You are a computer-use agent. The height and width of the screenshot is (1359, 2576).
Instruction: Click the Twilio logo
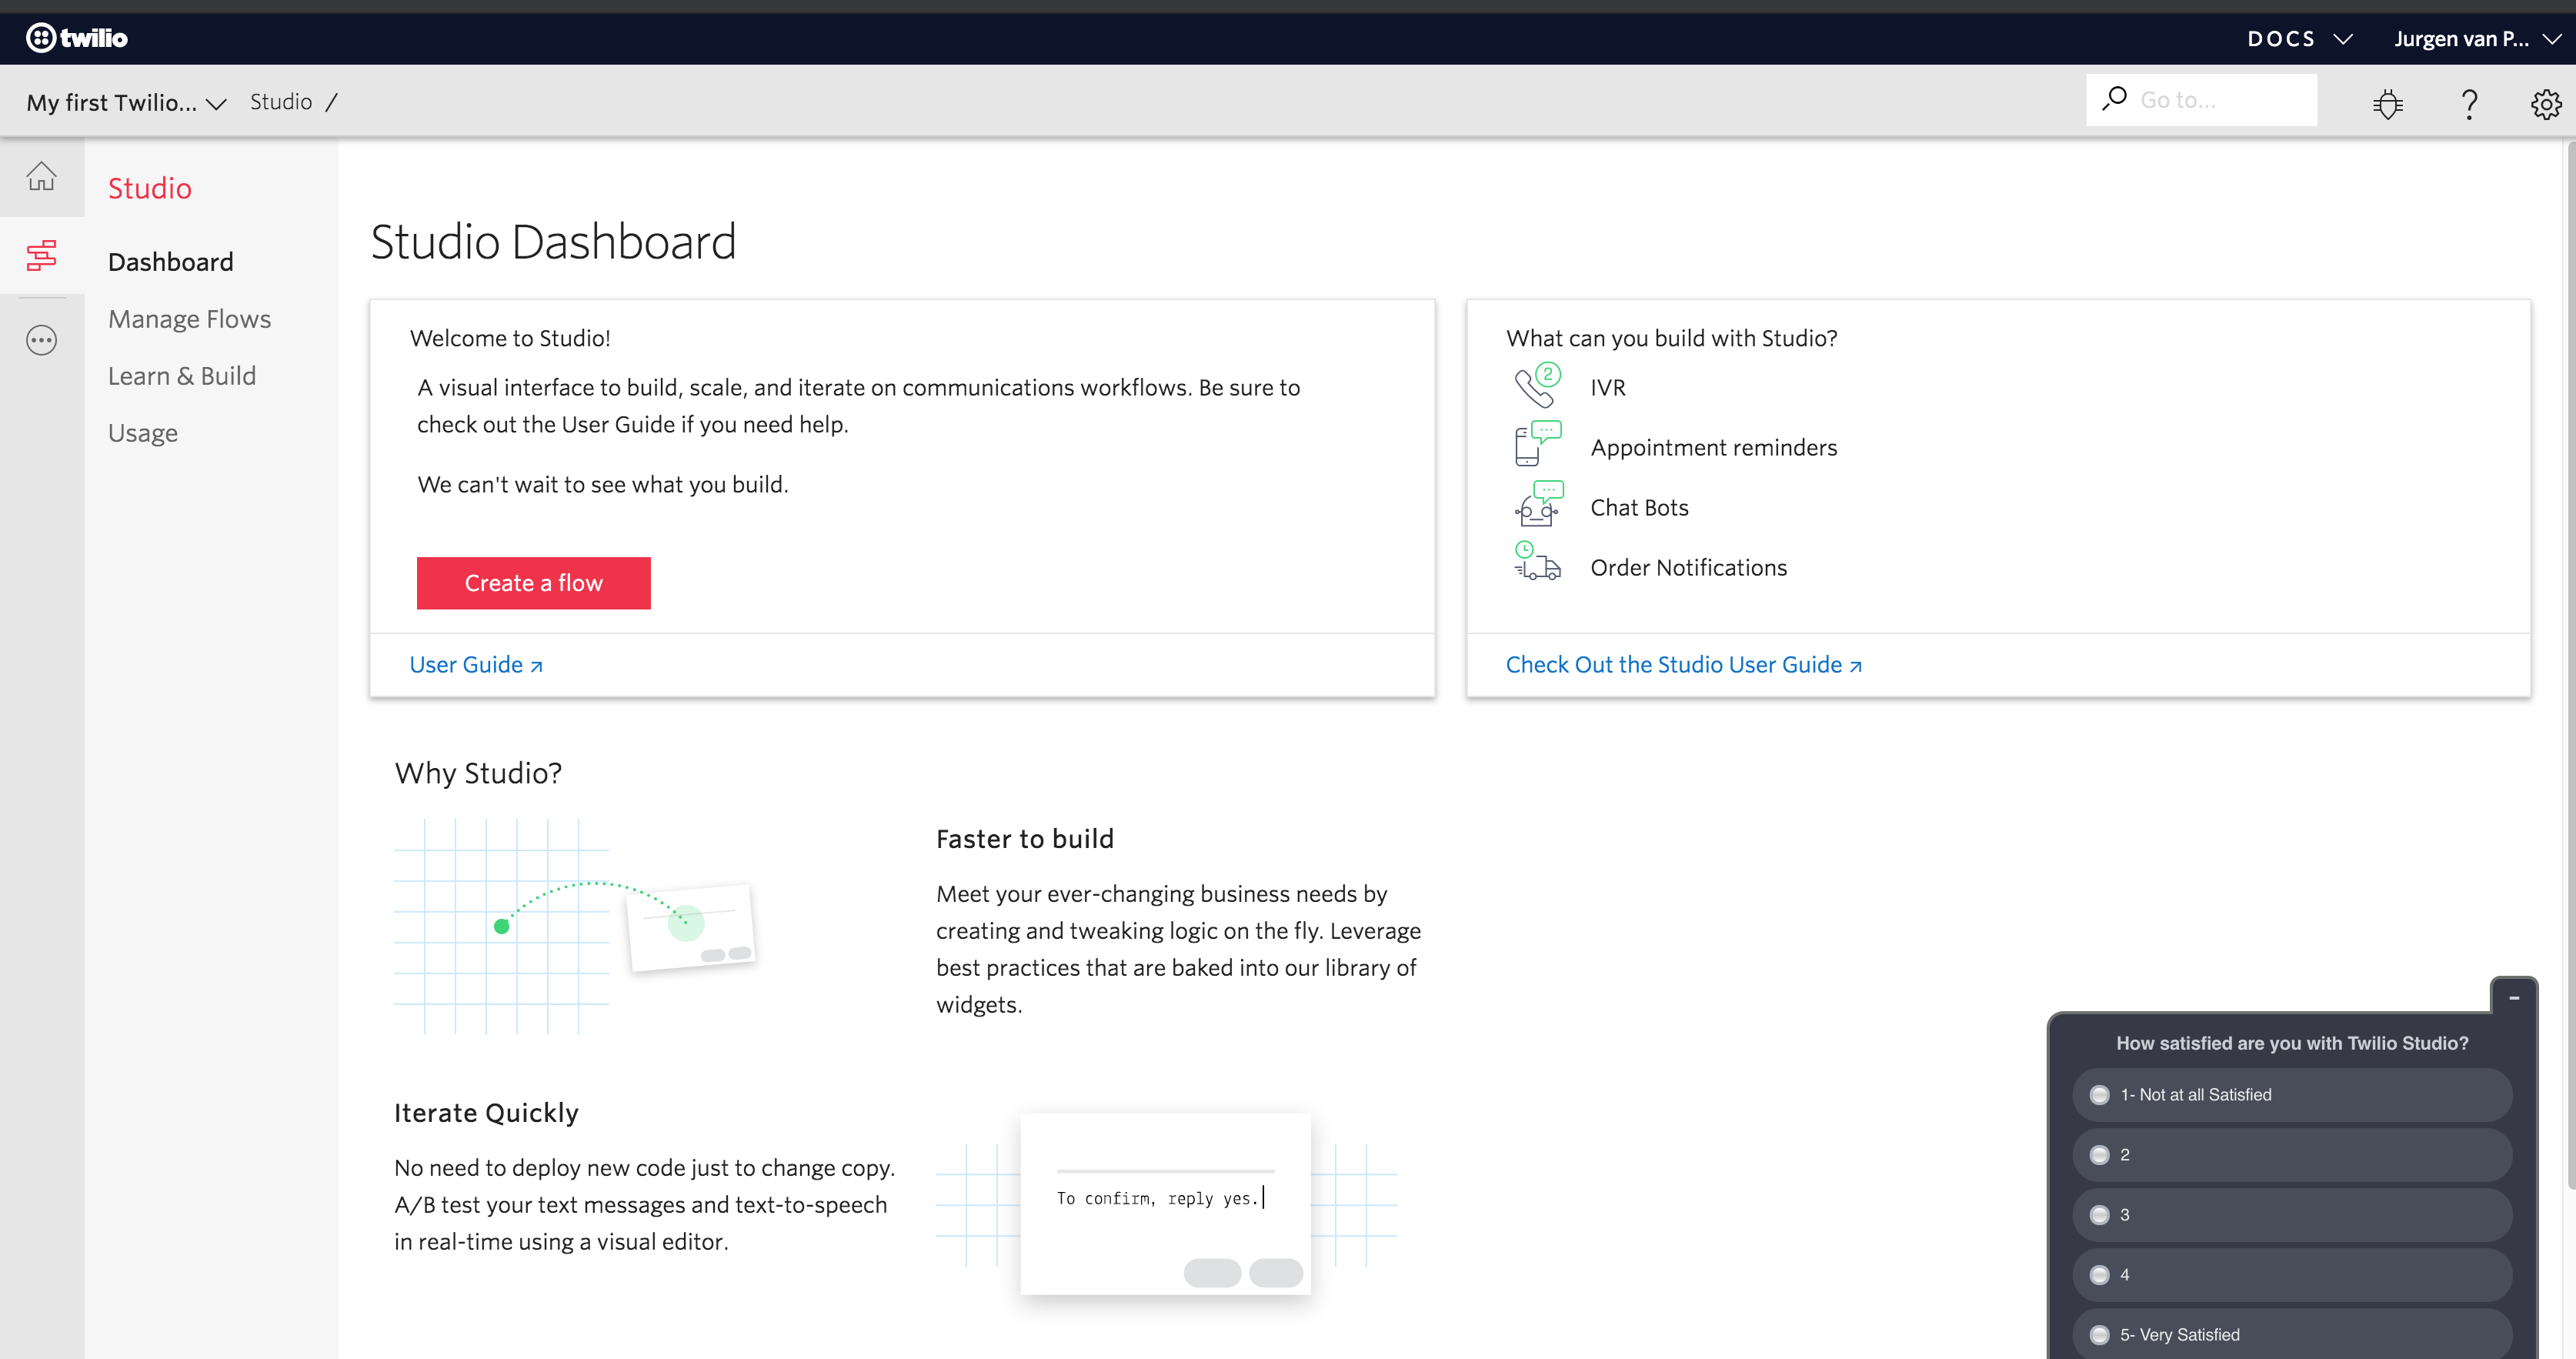pyautogui.click(x=77, y=38)
